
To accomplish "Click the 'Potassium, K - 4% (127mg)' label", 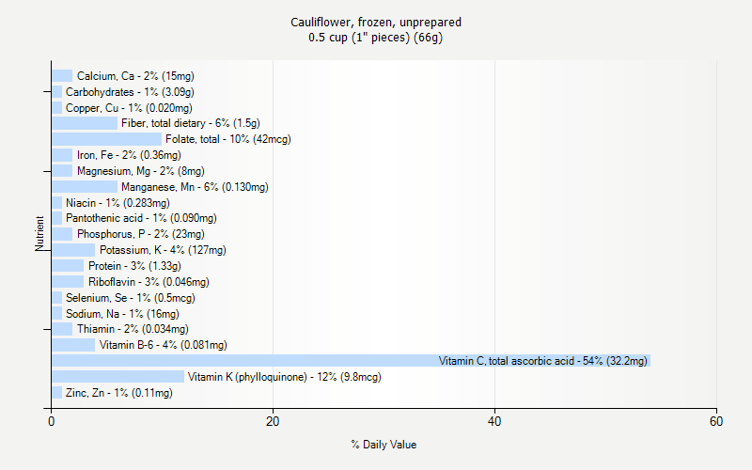I will [163, 250].
